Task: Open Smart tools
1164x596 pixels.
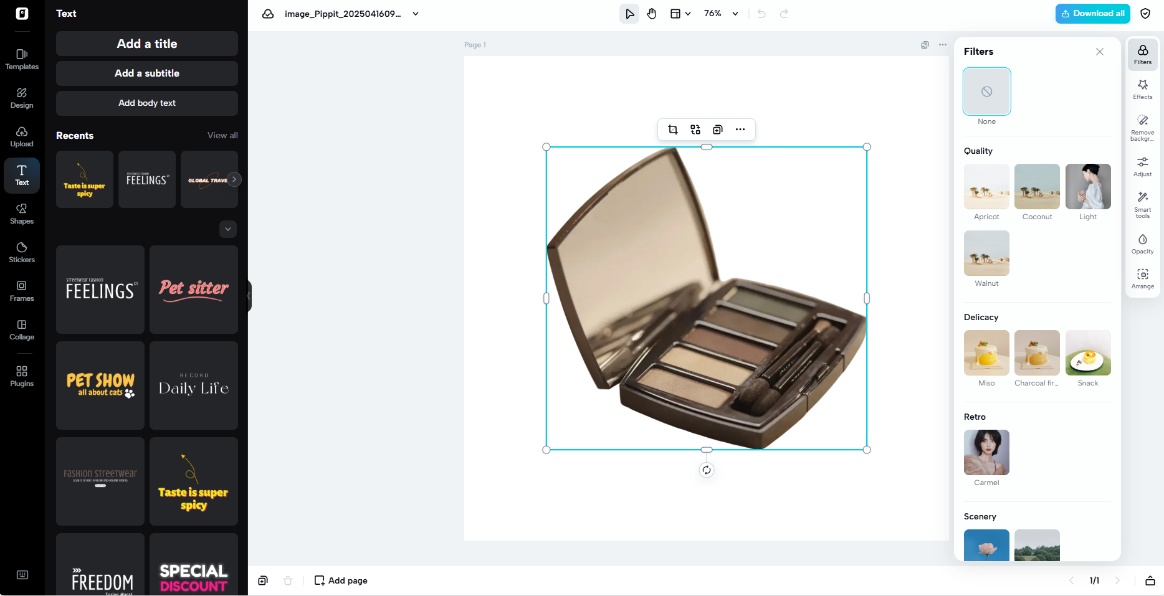Action: click(x=1143, y=204)
